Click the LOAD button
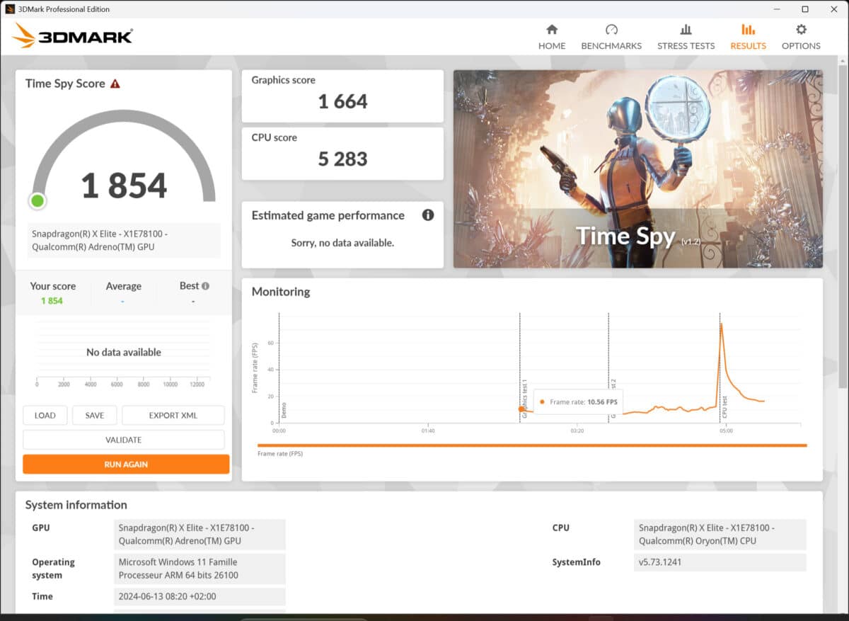Screen dimensions: 849x621 tap(45, 416)
